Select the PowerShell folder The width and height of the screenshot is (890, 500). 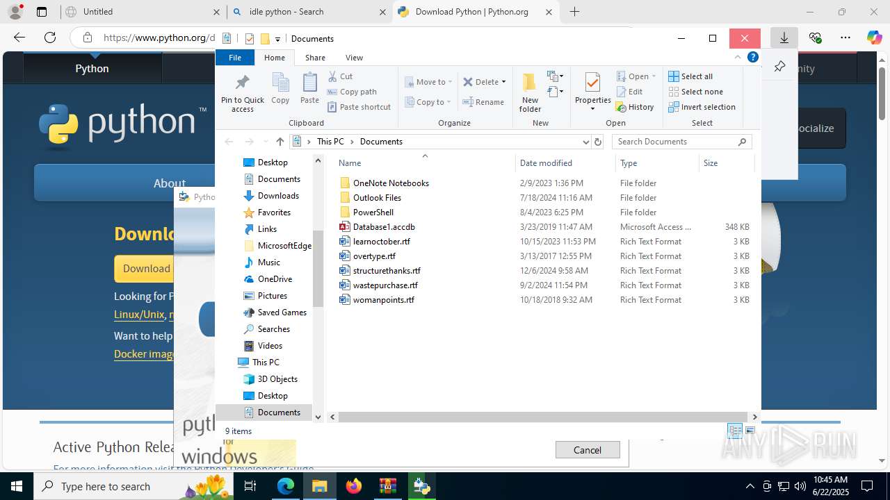[373, 212]
